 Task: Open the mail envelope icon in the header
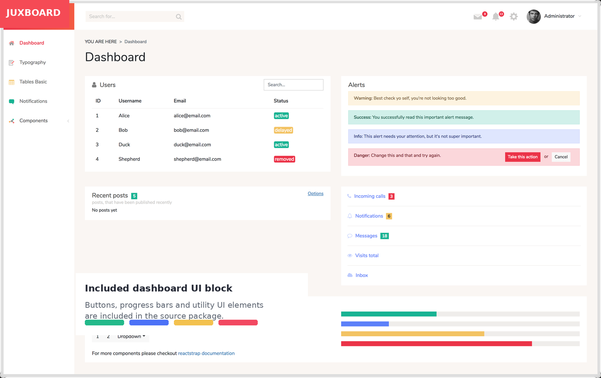click(477, 17)
